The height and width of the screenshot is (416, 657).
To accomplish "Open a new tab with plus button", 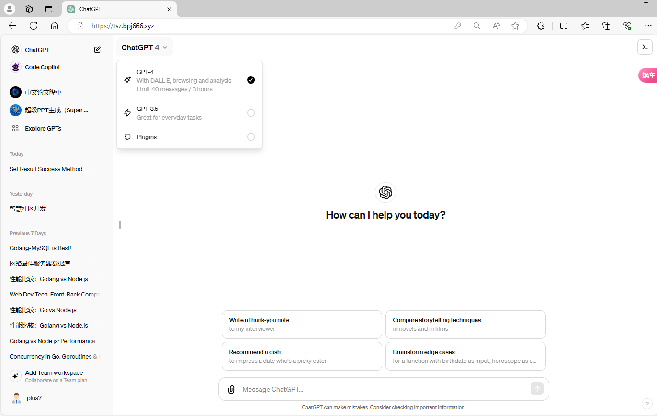I will [187, 9].
